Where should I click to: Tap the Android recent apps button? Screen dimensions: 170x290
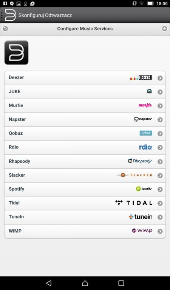121,283
